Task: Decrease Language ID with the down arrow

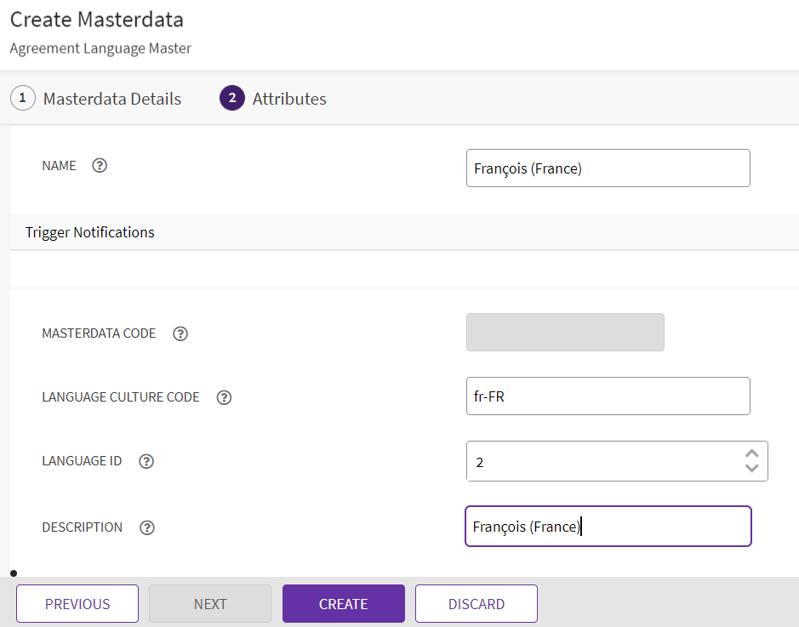Action: click(751, 468)
